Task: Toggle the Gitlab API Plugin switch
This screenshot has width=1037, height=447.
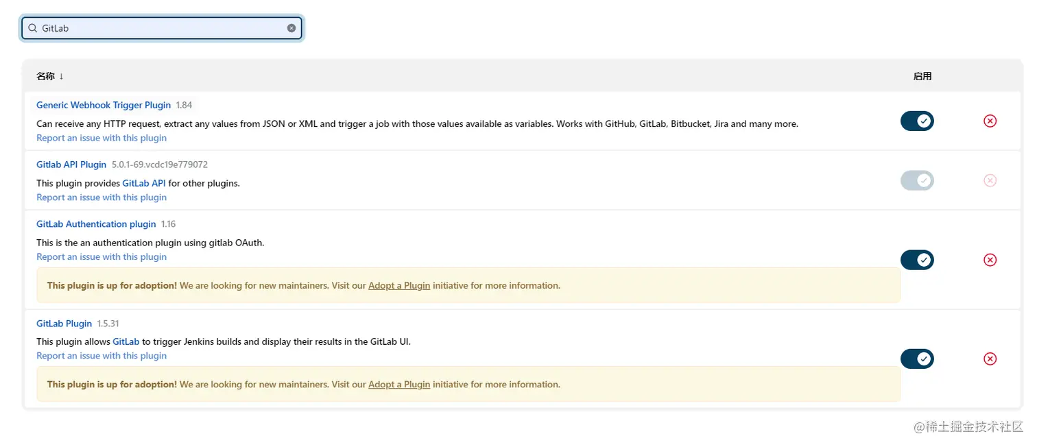Action: click(x=917, y=181)
